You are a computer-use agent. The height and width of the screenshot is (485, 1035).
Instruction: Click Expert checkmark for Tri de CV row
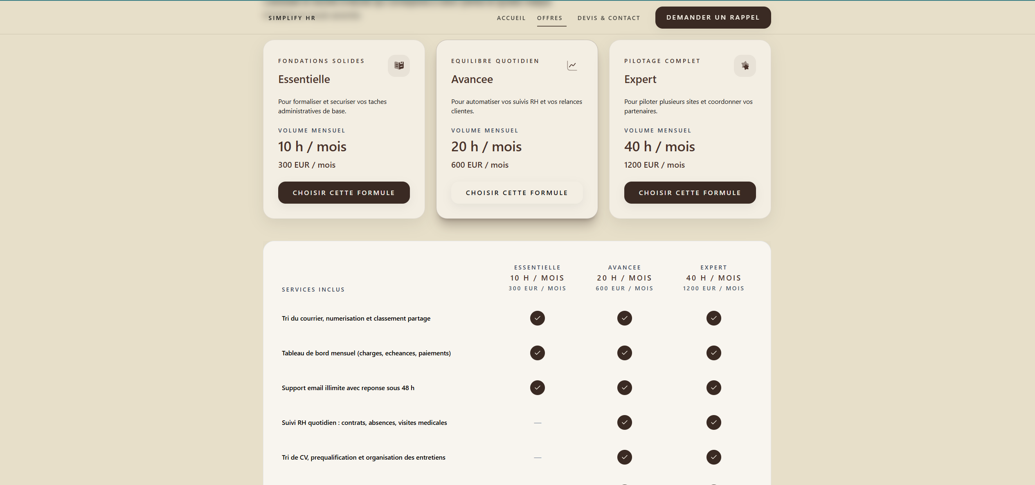pos(713,457)
